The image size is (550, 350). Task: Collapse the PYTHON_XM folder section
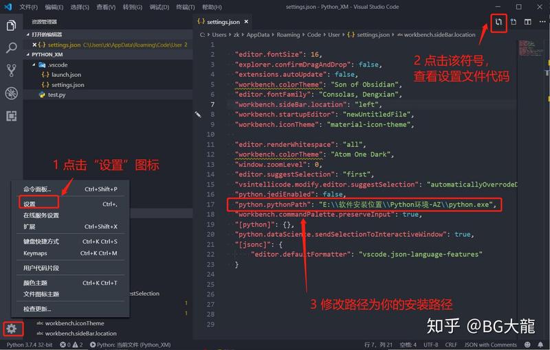coord(28,55)
